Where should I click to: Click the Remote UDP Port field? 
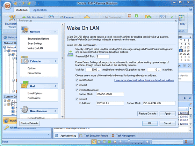click(103, 56)
